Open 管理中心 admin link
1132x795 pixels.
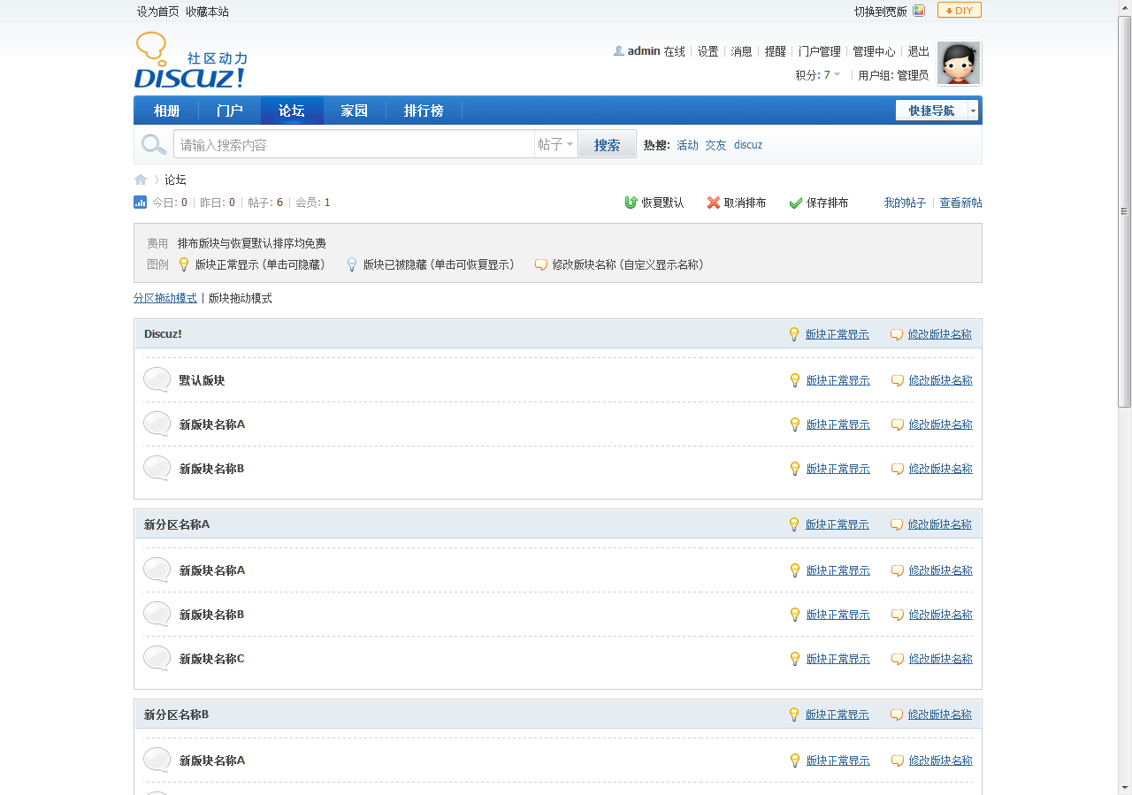(x=874, y=51)
